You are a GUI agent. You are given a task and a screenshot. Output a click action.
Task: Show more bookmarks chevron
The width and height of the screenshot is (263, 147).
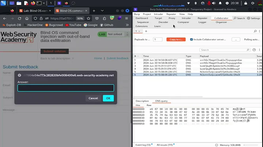click(127, 25)
